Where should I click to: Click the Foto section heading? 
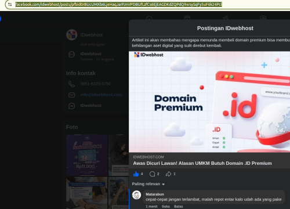[x=72, y=127]
